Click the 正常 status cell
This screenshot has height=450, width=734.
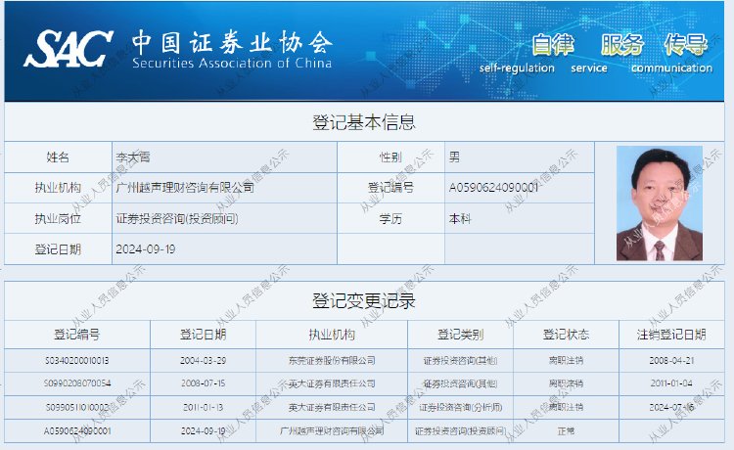point(566,430)
